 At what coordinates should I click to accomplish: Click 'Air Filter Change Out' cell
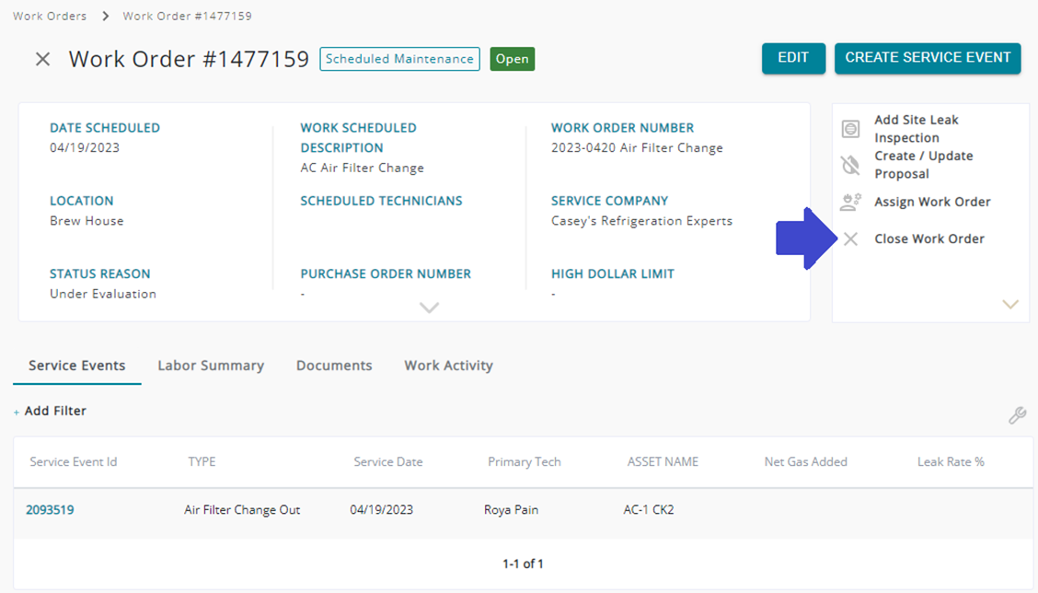(x=242, y=509)
